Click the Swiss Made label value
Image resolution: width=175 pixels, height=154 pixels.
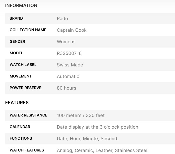[x=70, y=65]
